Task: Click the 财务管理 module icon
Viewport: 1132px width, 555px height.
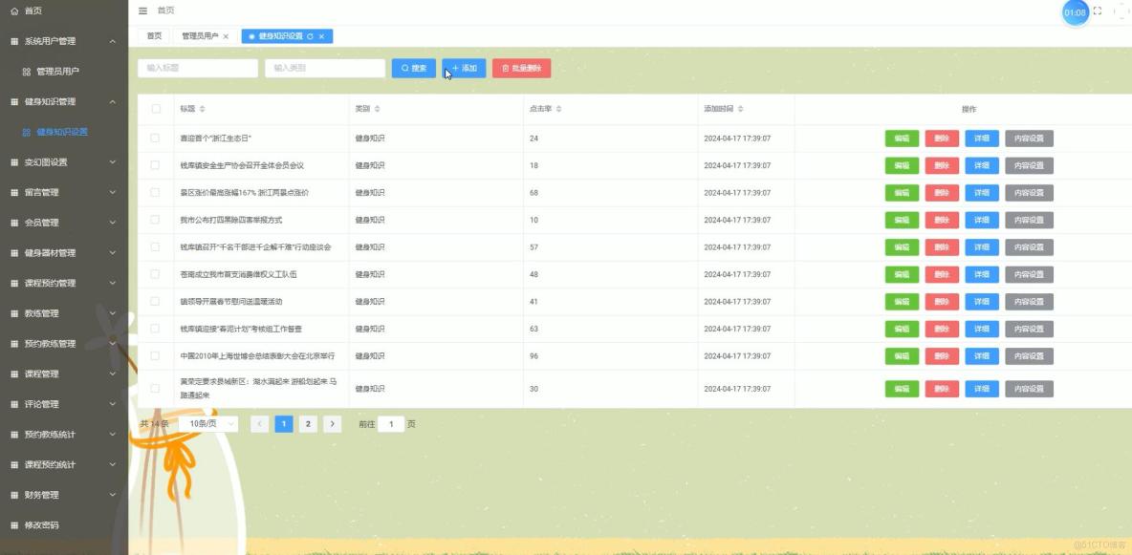Action: click(13, 495)
